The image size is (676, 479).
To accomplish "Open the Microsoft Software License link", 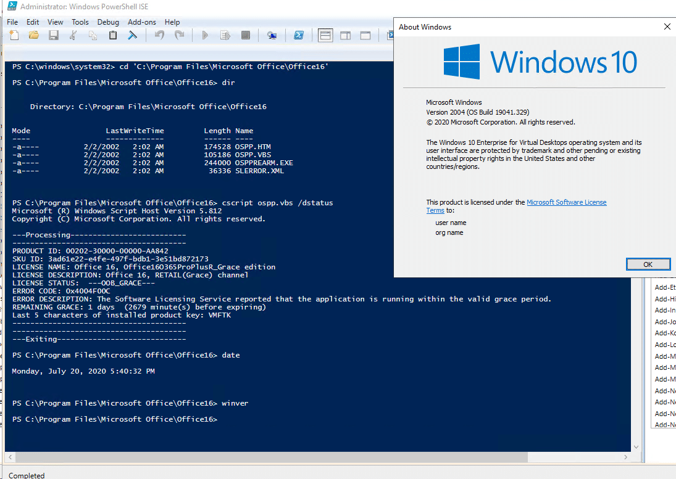I will [x=567, y=202].
